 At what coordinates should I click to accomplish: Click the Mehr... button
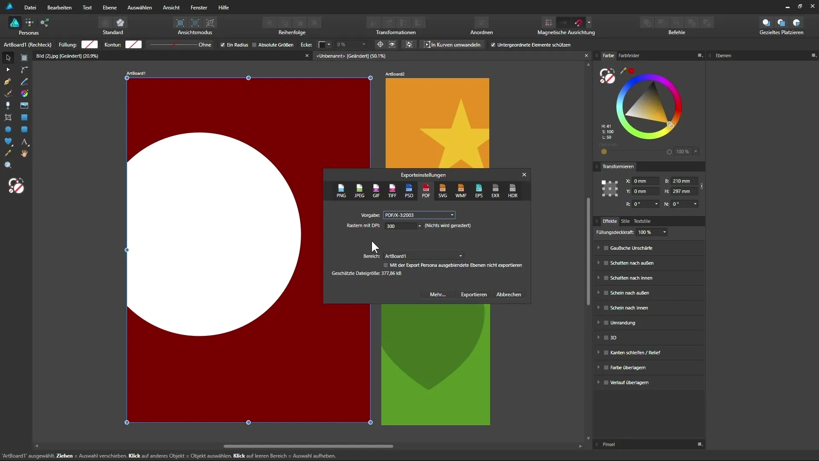438,295
